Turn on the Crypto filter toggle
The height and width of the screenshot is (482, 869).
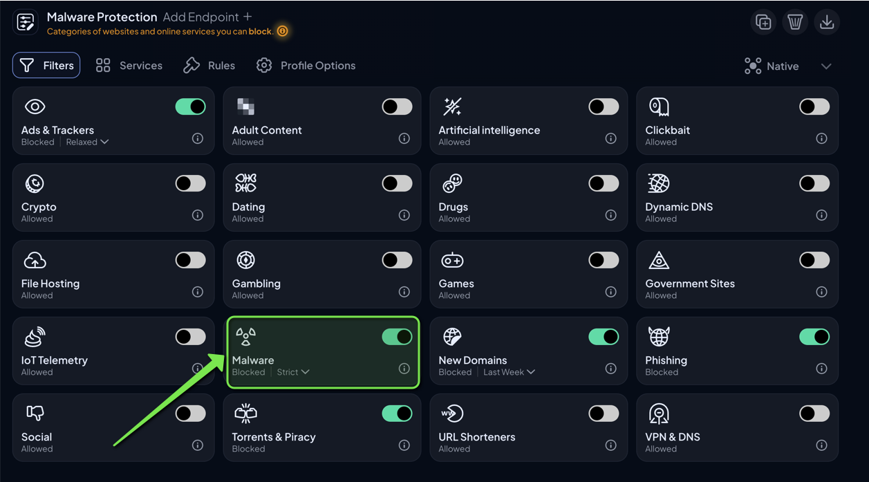click(190, 183)
